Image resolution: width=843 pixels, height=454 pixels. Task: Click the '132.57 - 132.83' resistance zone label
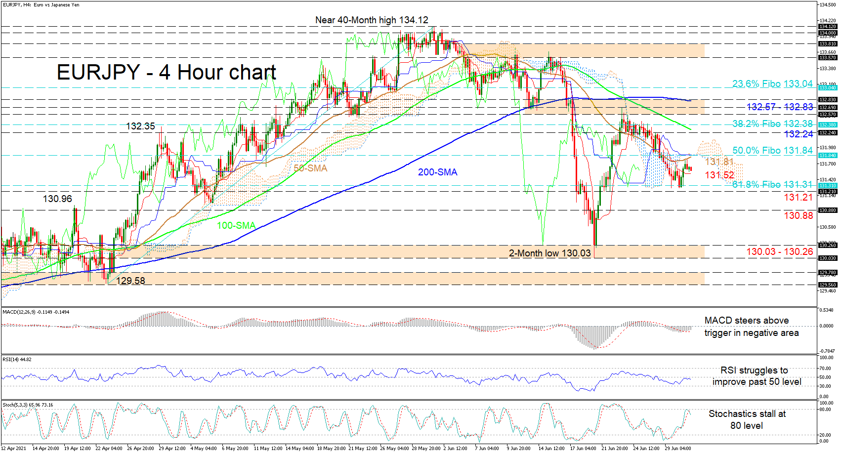click(x=780, y=107)
